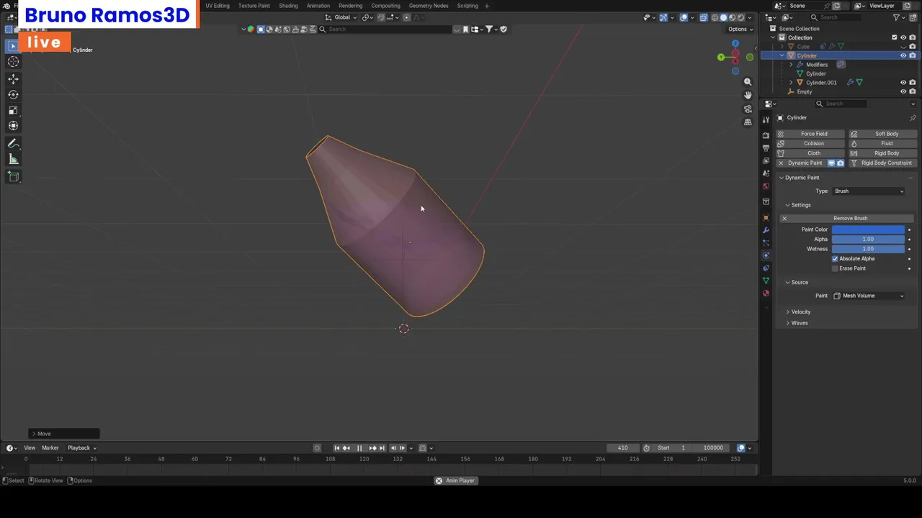922x518 pixels.
Task: Open the Output properties tab
Action: (x=766, y=147)
